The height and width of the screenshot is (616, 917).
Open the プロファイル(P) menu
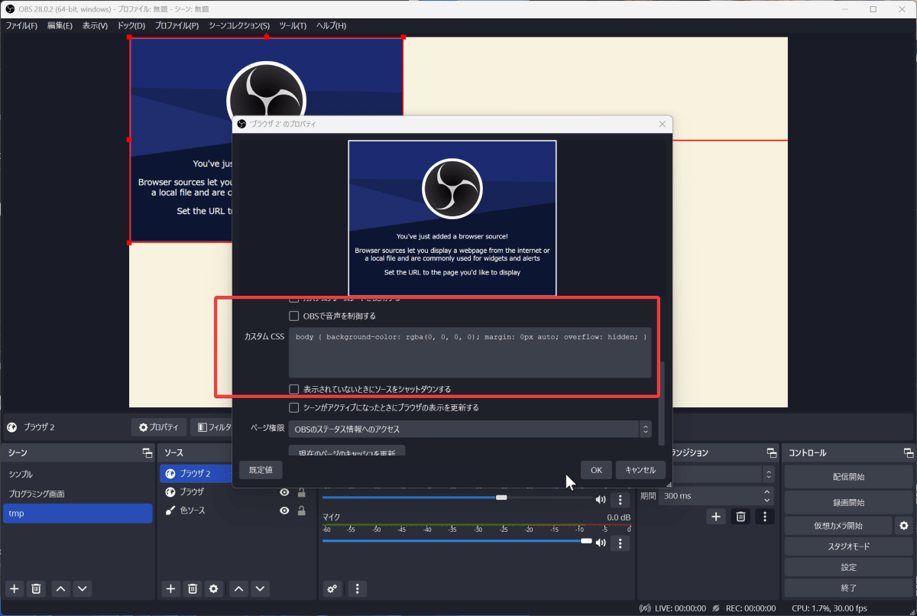point(177,26)
